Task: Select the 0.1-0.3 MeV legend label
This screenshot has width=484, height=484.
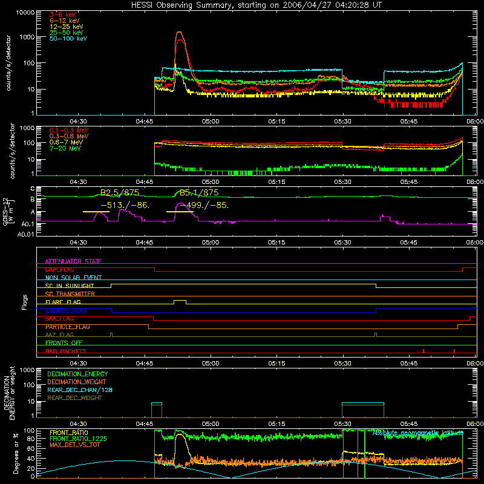Action: pyautogui.click(x=69, y=130)
